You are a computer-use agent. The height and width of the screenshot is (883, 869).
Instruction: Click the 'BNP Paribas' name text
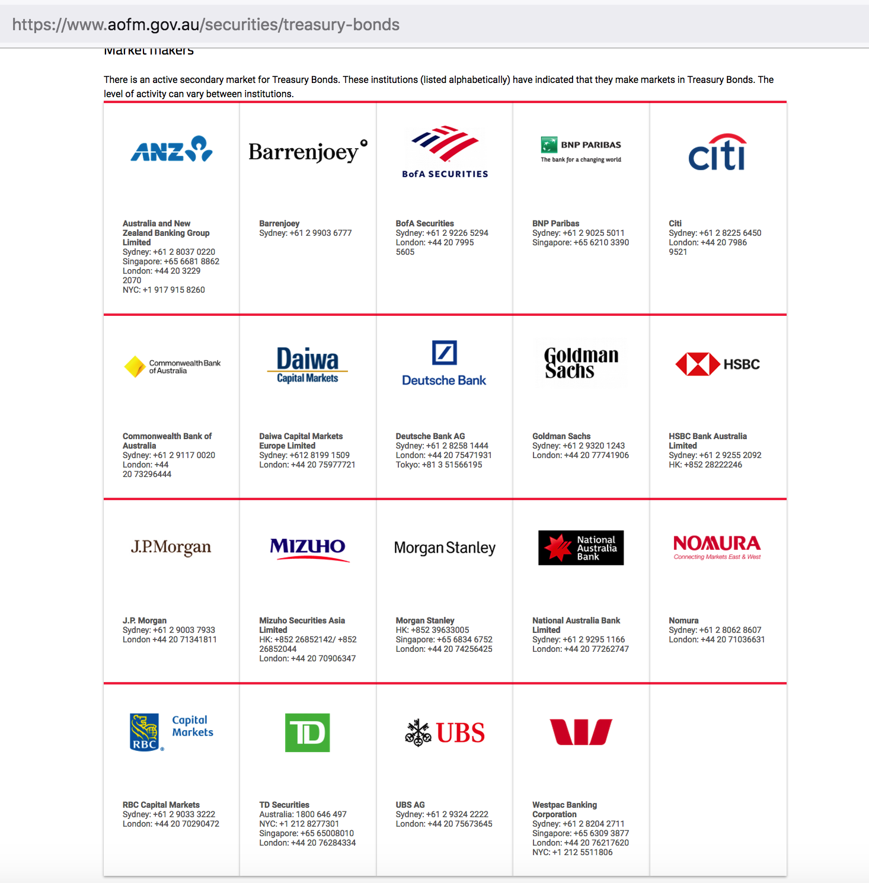click(x=556, y=223)
